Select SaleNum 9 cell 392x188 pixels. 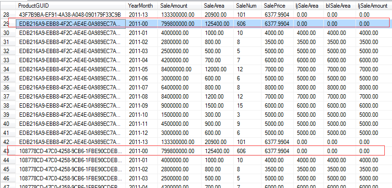click(x=248, y=124)
